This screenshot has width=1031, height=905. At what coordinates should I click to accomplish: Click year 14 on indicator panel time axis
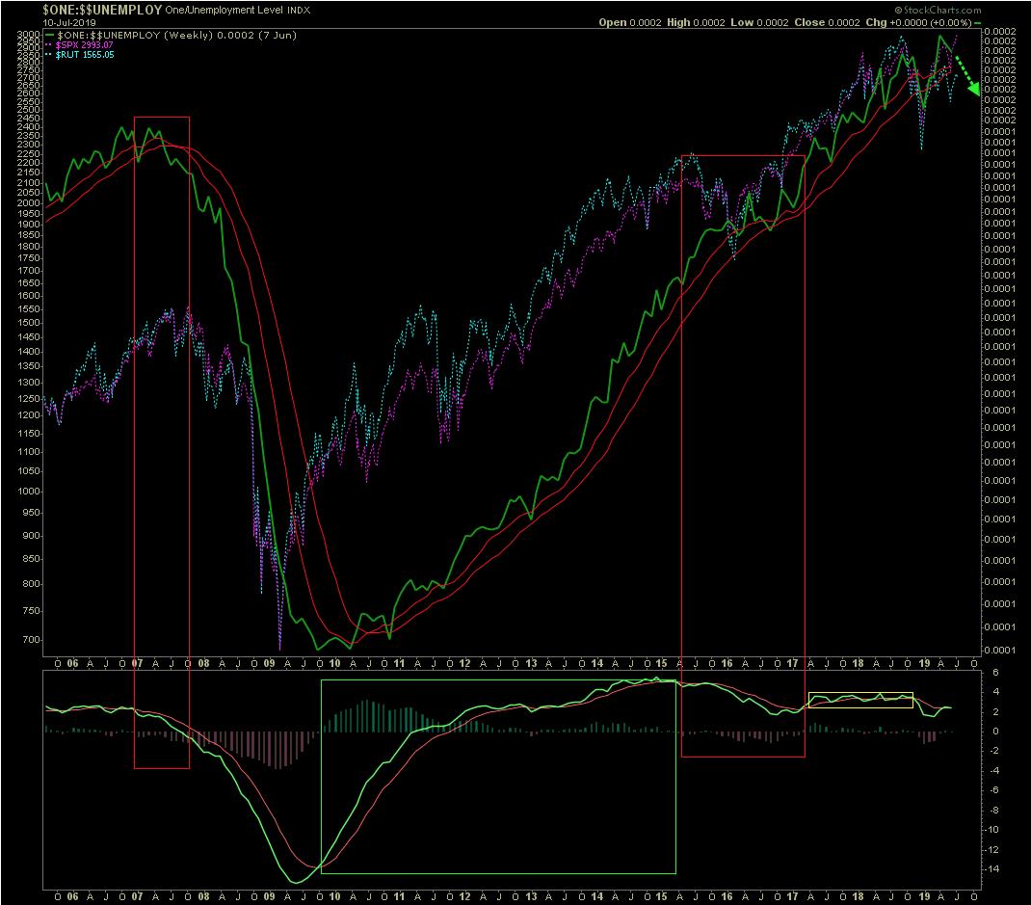pos(597,896)
